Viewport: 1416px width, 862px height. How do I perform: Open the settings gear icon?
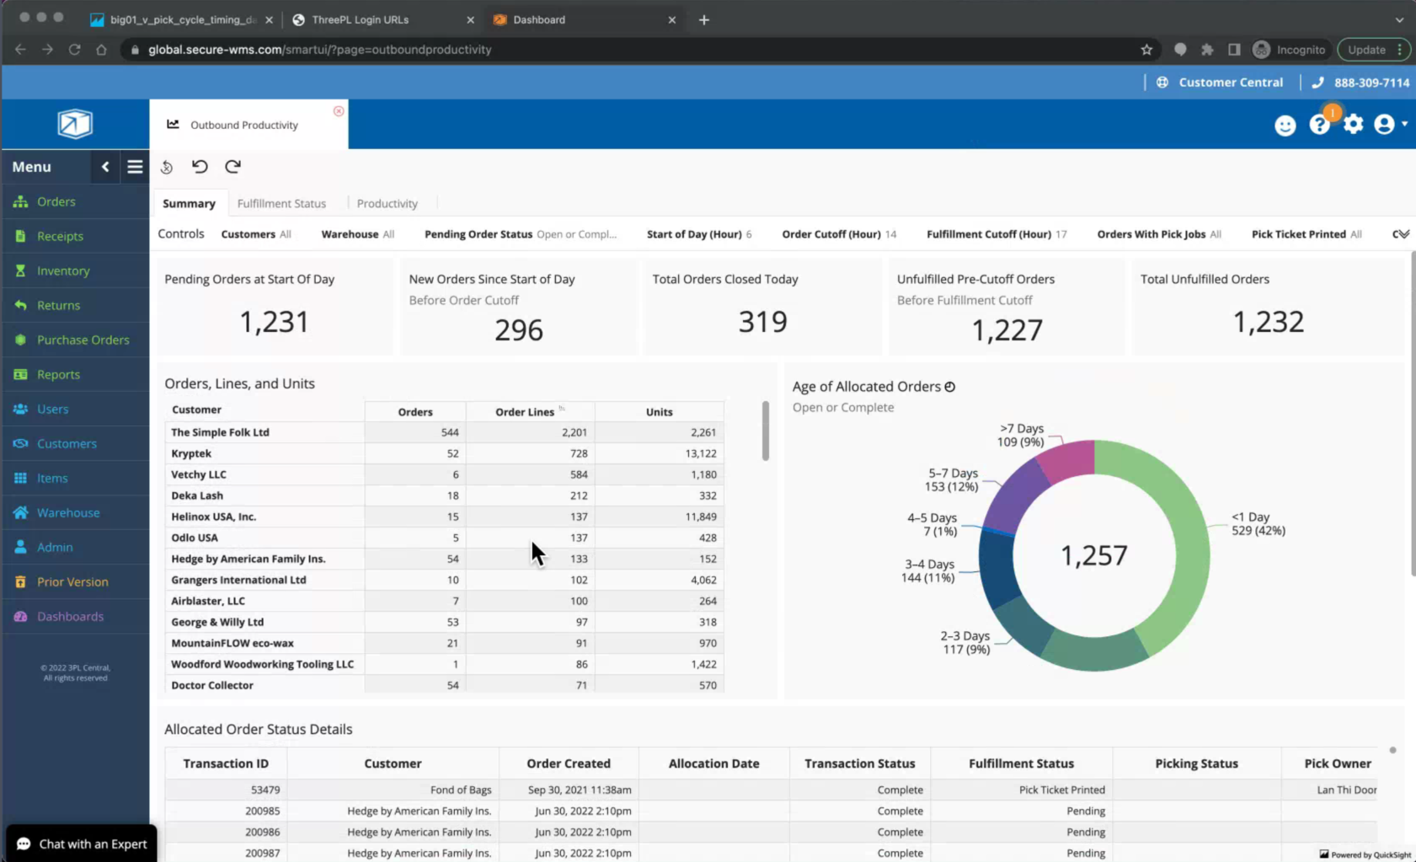(1353, 125)
